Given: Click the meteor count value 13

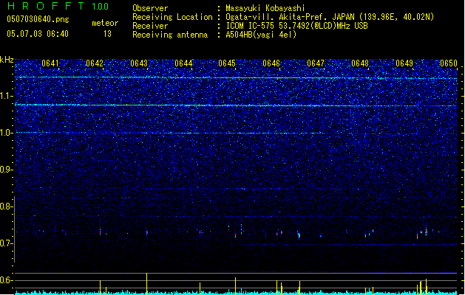Looking at the screenshot, I should (107, 34).
